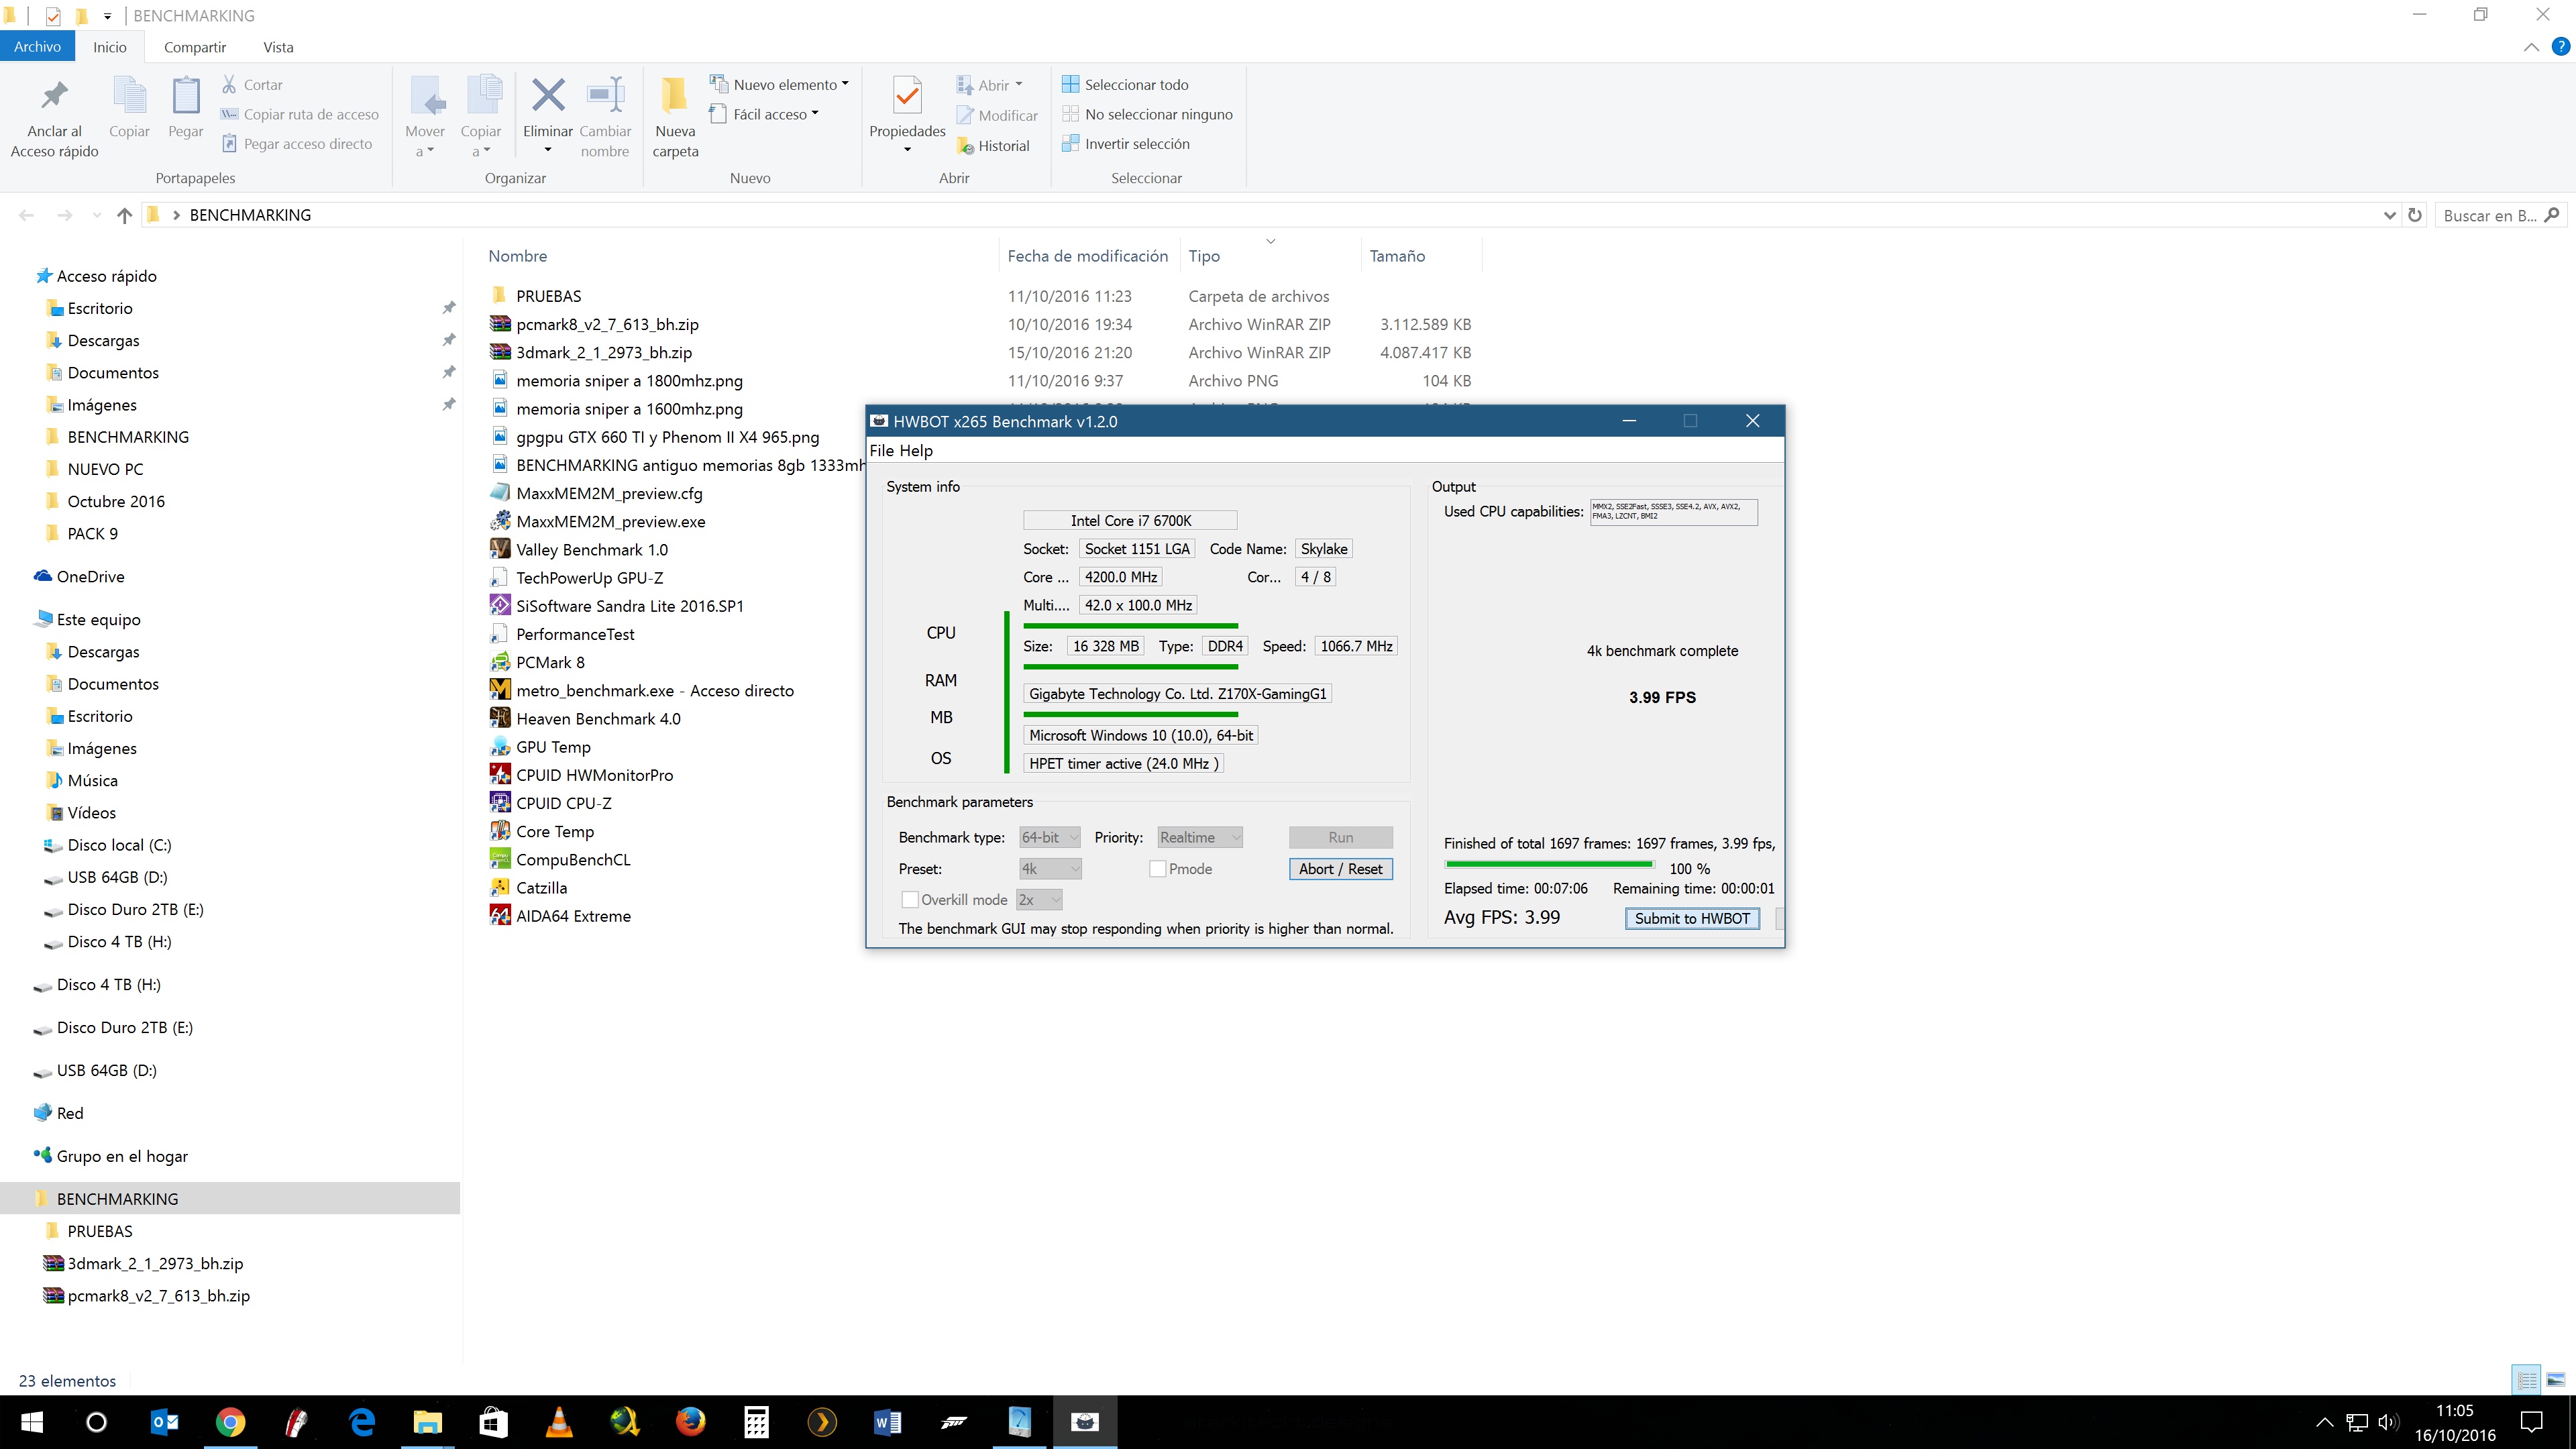The image size is (2576, 1449).
Task: Open the Priority Realtime dropdown
Action: (x=1199, y=838)
